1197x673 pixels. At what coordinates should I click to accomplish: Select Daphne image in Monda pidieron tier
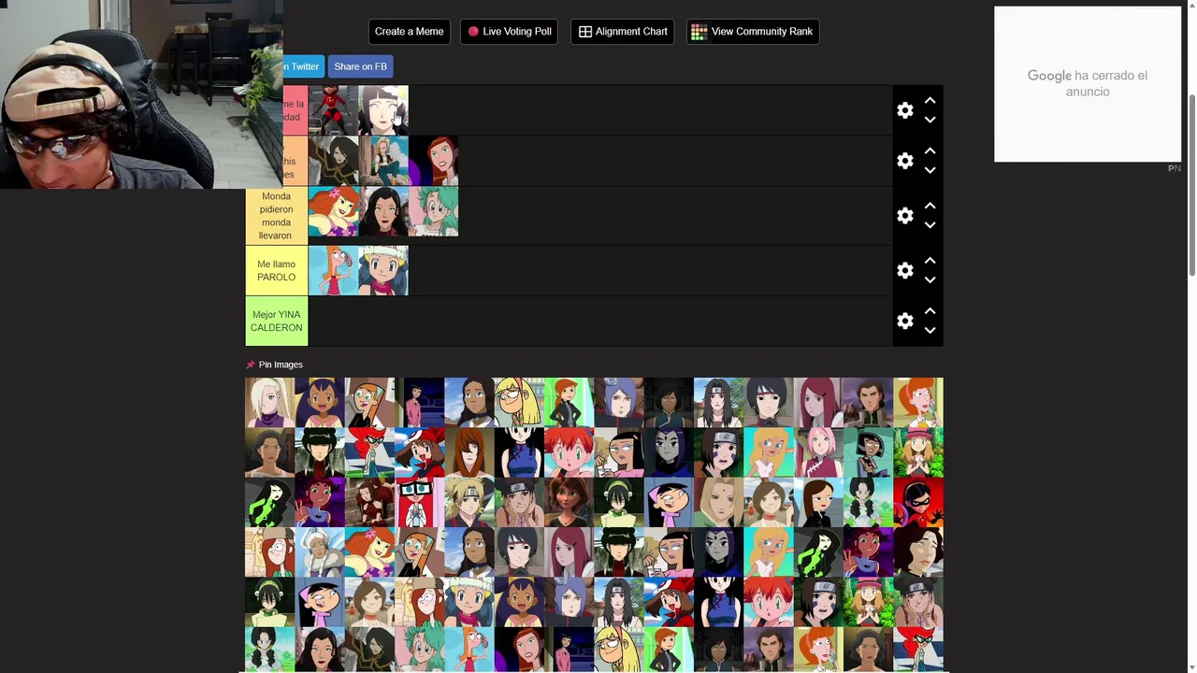click(x=333, y=211)
